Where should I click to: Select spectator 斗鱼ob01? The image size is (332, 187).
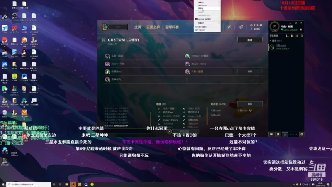point(216,115)
